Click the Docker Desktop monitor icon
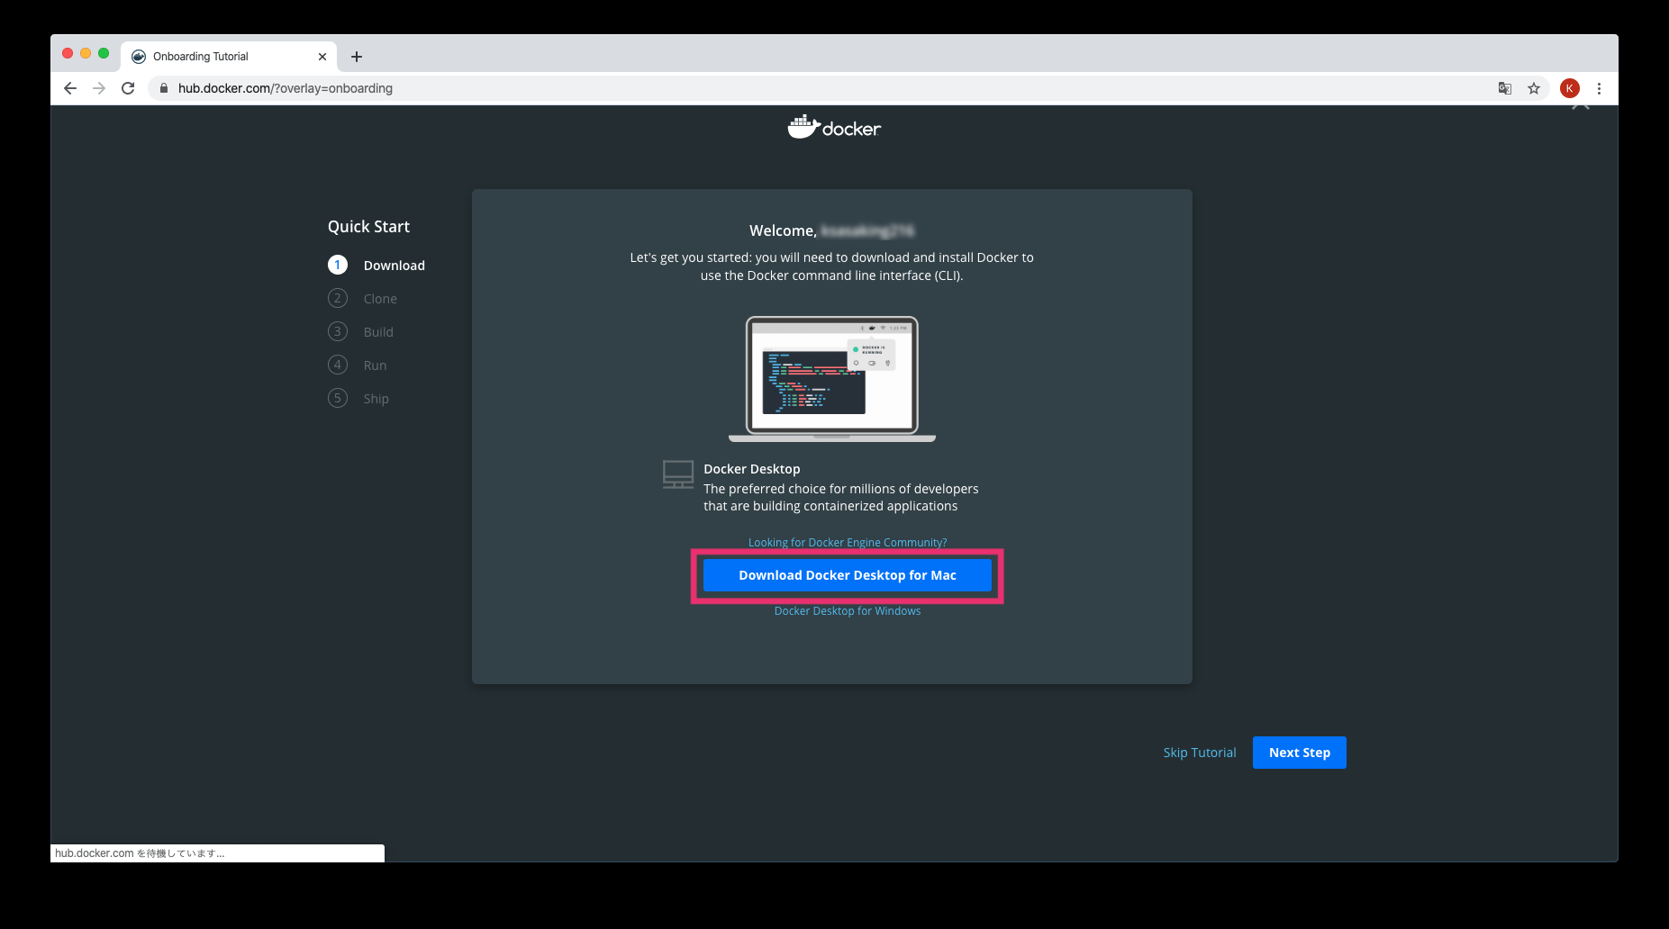Viewport: 1669px width, 929px height. [678, 474]
